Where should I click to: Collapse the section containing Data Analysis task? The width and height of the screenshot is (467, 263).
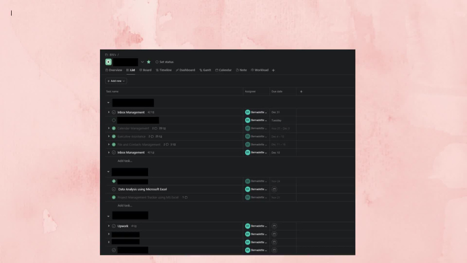tap(108, 172)
